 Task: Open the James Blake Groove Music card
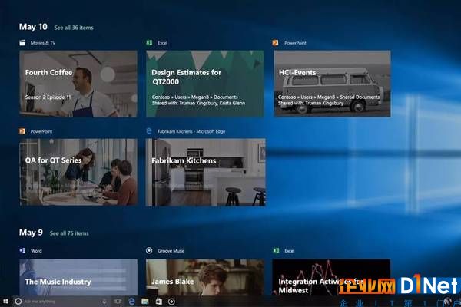click(x=205, y=277)
